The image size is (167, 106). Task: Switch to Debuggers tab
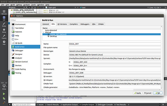pyautogui.click(x=85, y=24)
